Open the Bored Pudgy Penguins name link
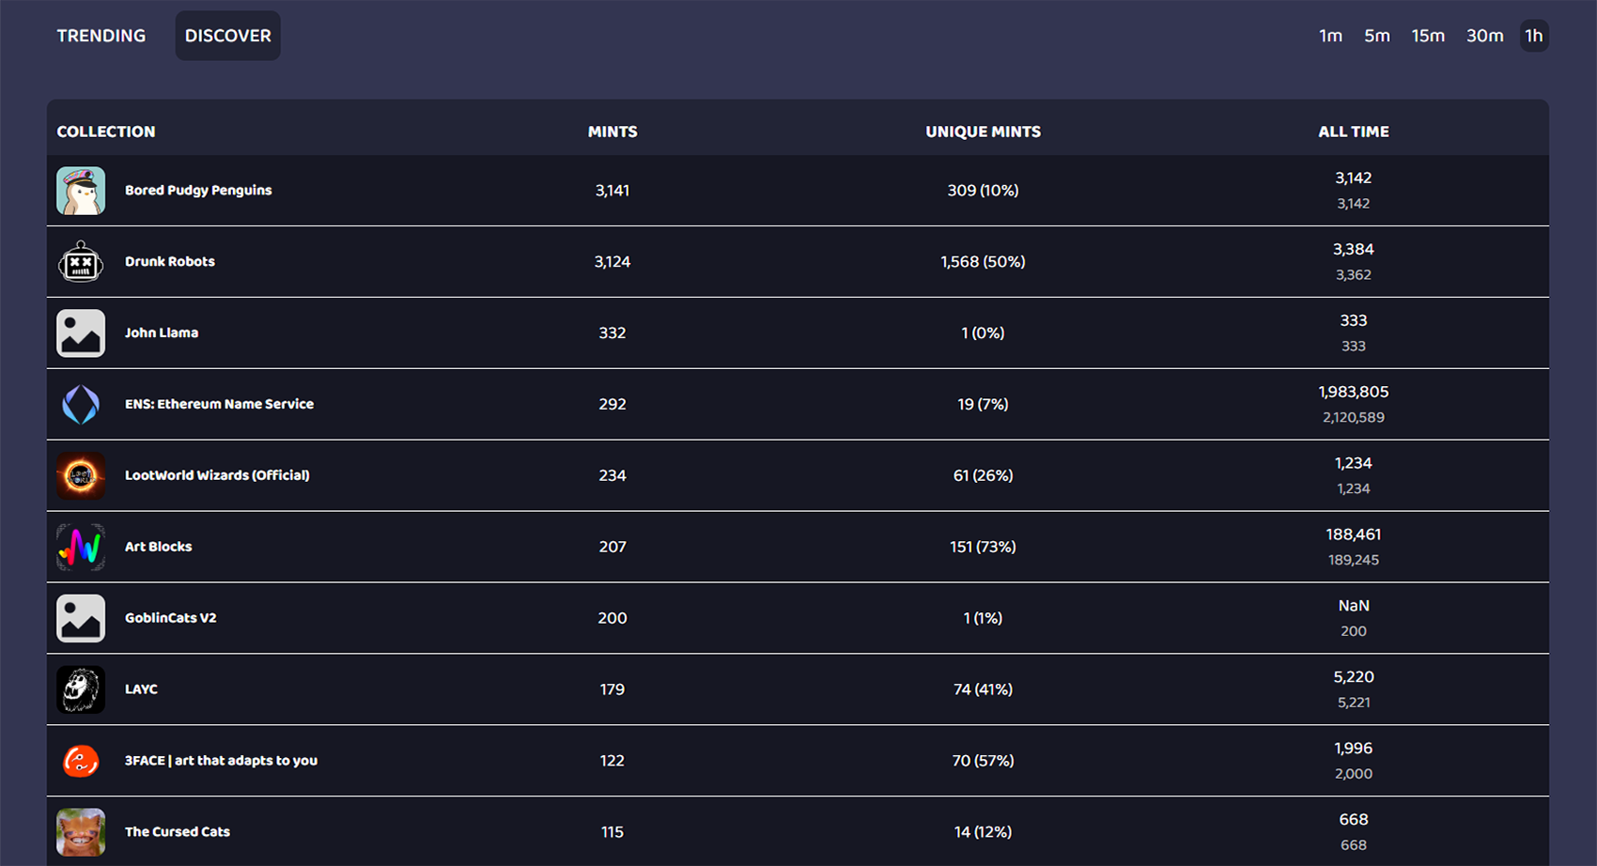Screen dimensions: 1597x866 click(198, 190)
